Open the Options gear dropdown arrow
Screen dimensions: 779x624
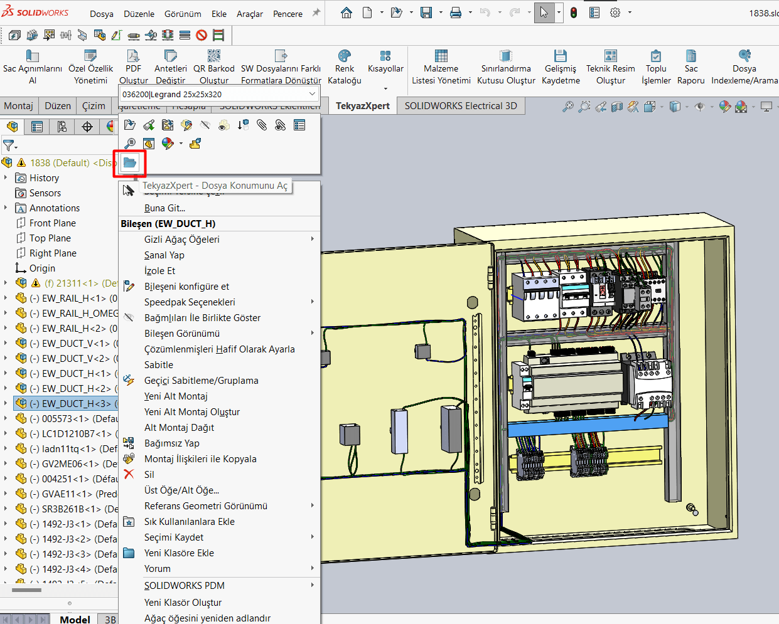pos(630,13)
